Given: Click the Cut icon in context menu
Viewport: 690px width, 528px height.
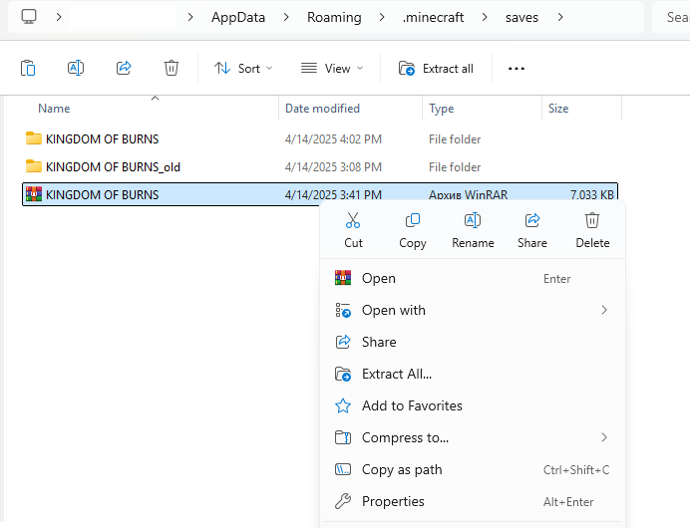Looking at the screenshot, I should pyautogui.click(x=353, y=221).
